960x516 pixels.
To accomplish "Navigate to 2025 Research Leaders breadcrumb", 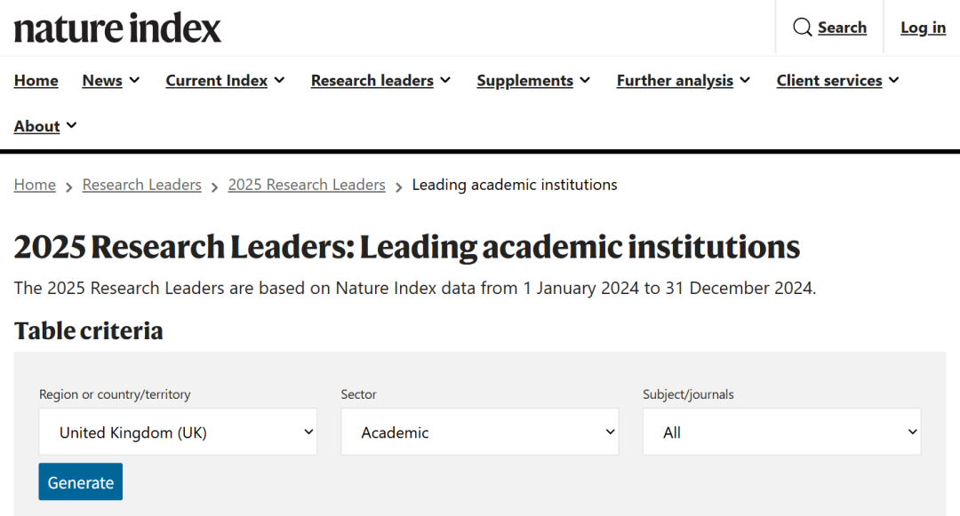I will [x=307, y=185].
